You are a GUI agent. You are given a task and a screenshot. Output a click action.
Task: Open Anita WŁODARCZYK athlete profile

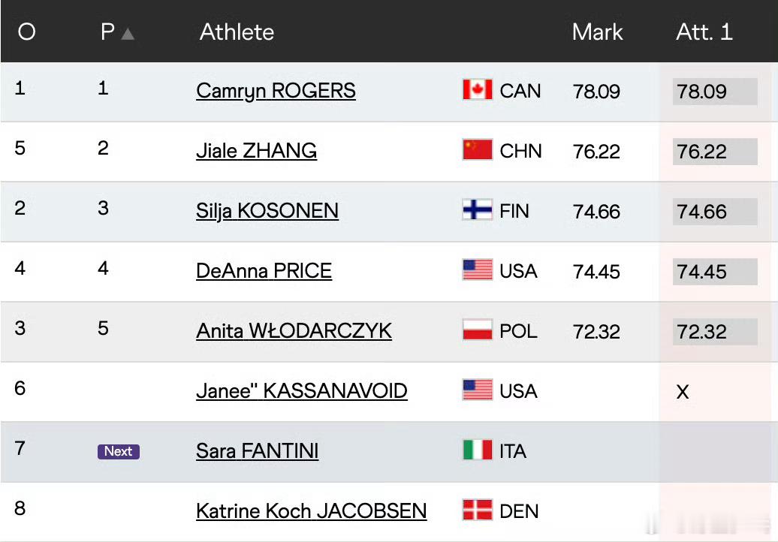(x=294, y=331)
